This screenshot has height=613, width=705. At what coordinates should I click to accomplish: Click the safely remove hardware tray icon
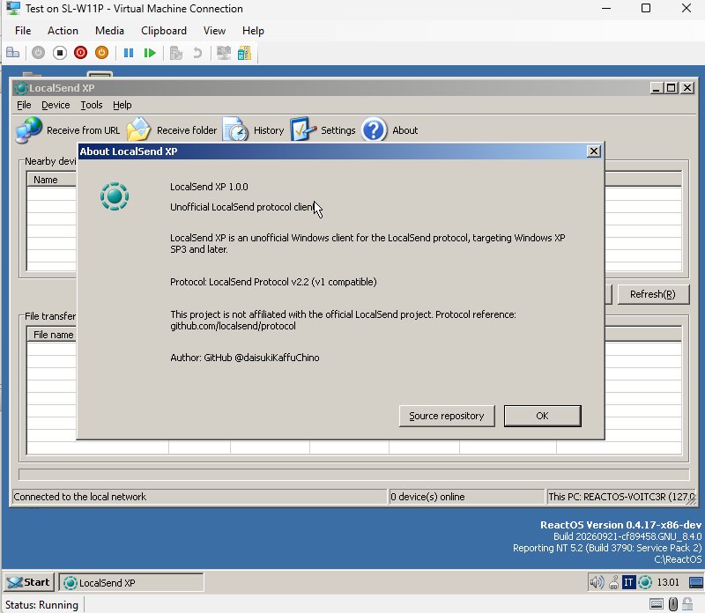(613, 583)
